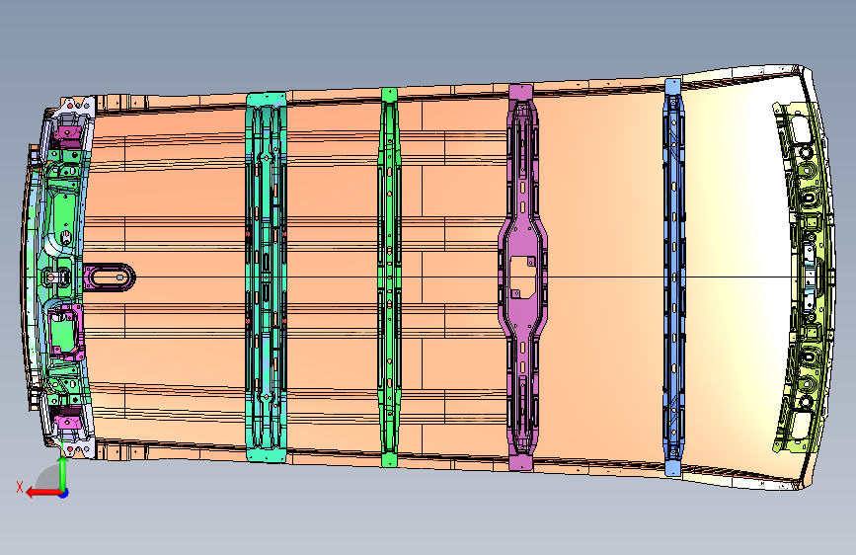Click the green vertical axis arrow of triad
856x555 pixels.
[x=63, y=472]
